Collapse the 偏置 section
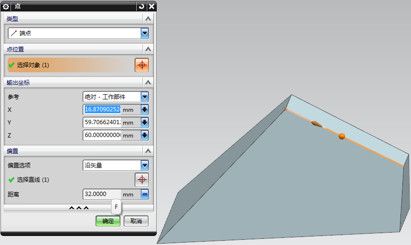Screen dimensions: 411x245 (148, 151)
